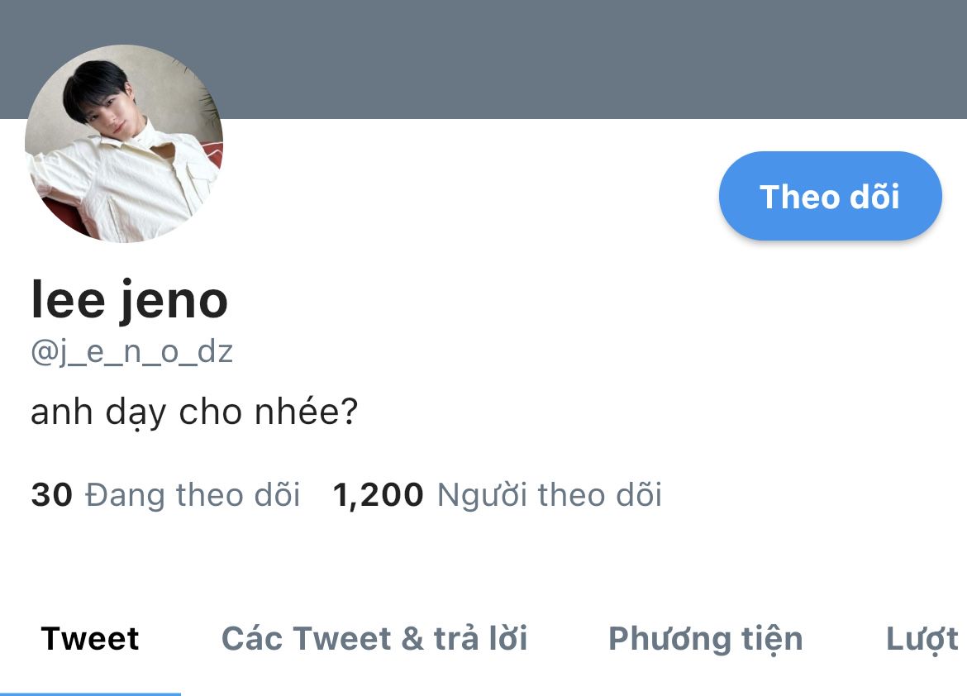Select the lee jeno display name
Screen dimensions: 967x696
pyautogui.click(x=130, y=300)
